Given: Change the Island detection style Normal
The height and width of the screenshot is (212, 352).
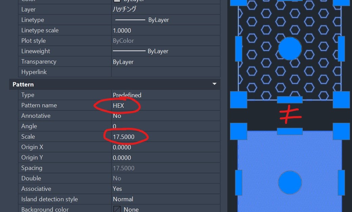Looking at the screenshot, I should (x=166, y=199).
